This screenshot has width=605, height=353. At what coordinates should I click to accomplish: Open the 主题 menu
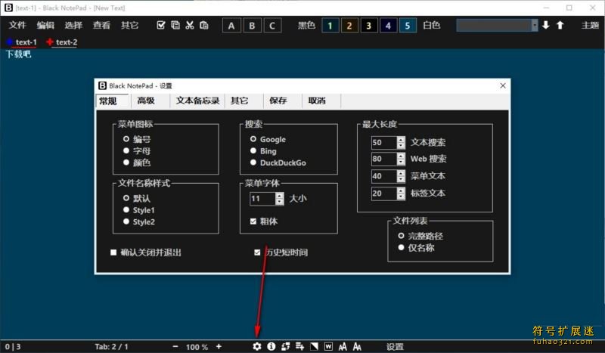(x=590, y=25)
